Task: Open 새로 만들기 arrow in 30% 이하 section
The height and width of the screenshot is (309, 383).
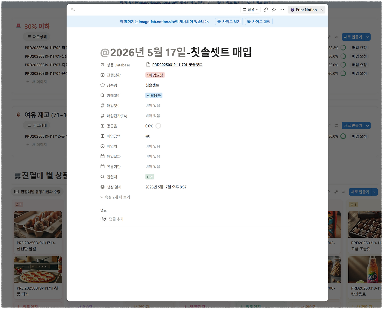Action: coord(368,37)
